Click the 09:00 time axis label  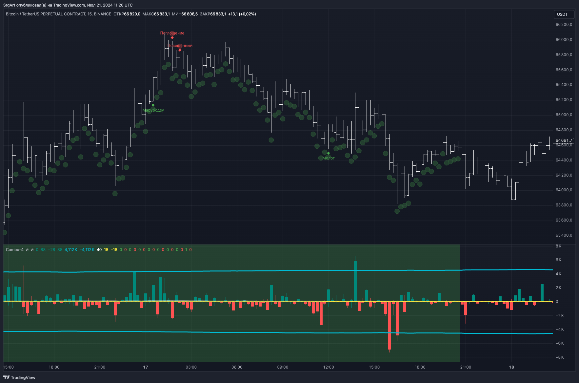coord(283,367)
